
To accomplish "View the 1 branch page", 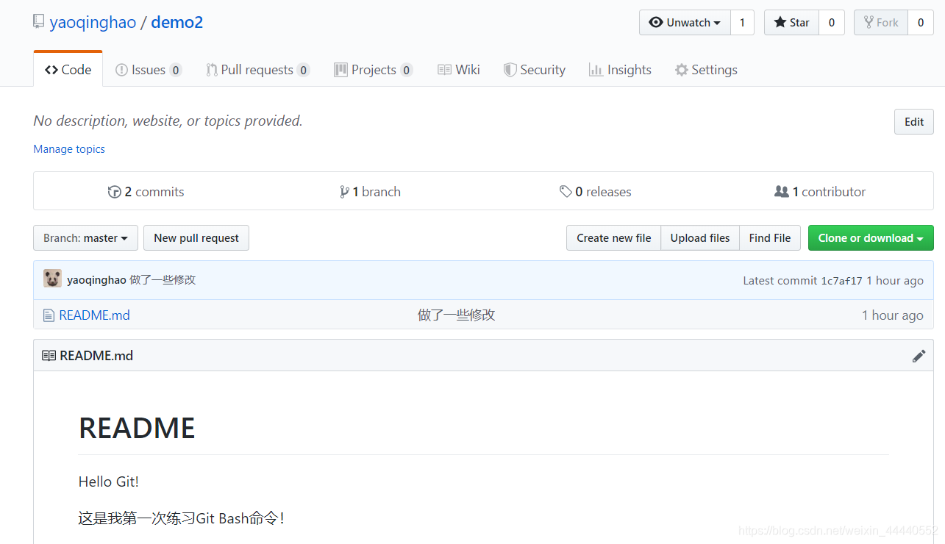I will (370, 192).
